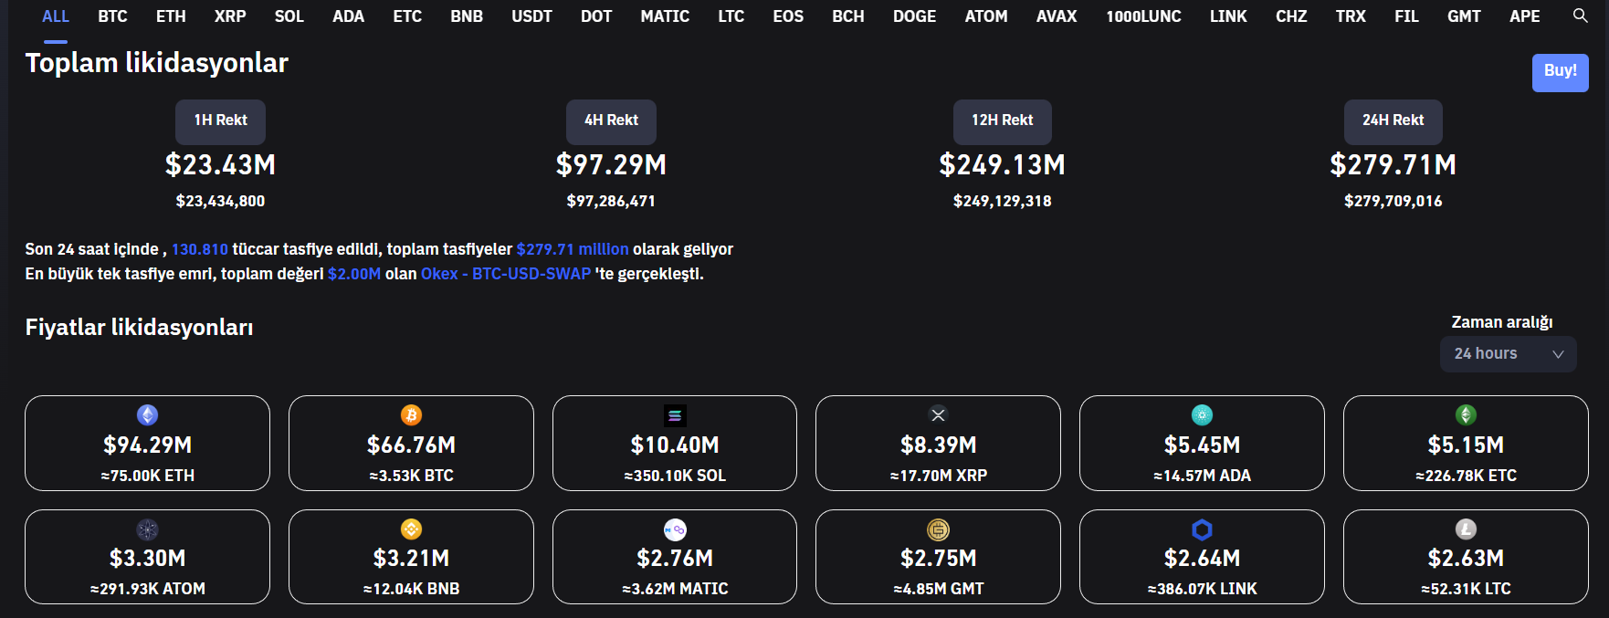Click the Cardano ADA coin icon

[1202, 415]
